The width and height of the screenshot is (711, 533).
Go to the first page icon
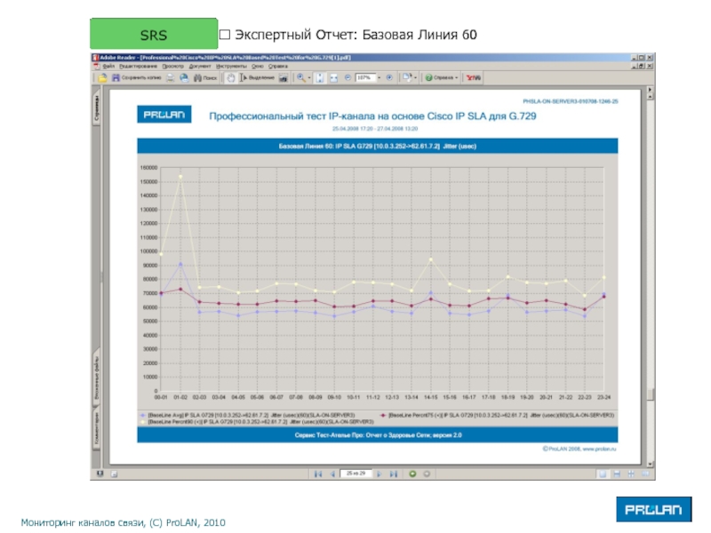pos(316,474)
